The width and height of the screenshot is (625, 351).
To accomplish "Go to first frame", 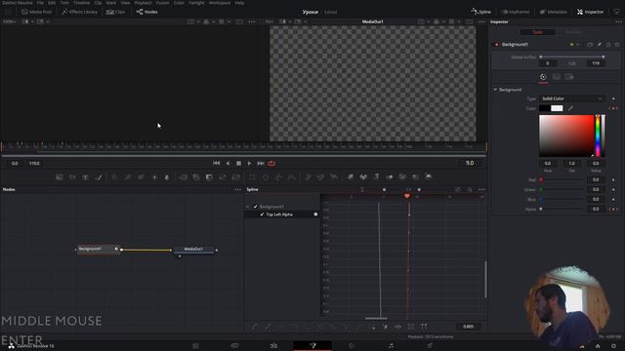I will pyautogui.click(x=217, y=163).
